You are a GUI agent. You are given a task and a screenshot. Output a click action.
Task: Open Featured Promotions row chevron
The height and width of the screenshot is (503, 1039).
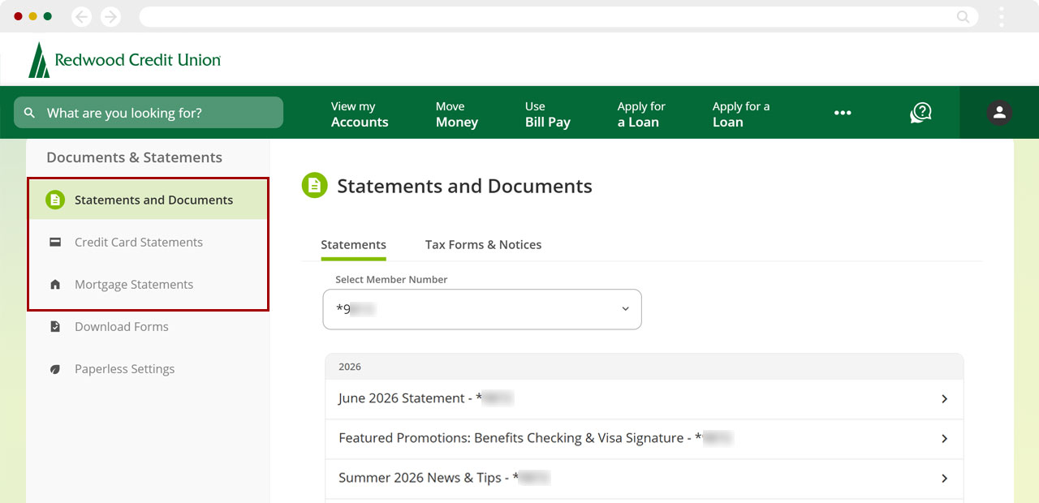click(x=945, y=438)
